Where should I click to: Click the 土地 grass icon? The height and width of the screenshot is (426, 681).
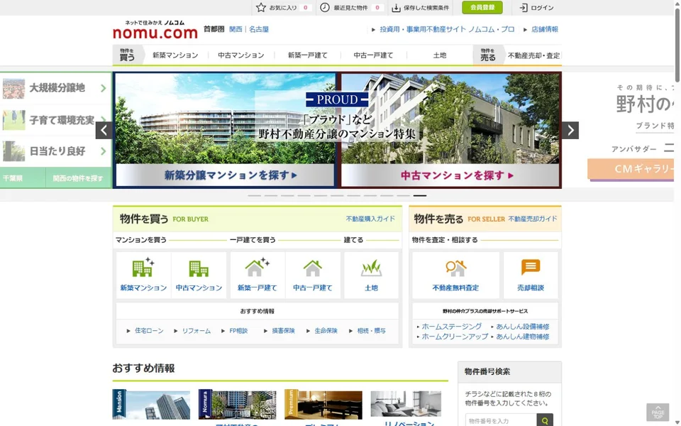click(x=371, y=268)
